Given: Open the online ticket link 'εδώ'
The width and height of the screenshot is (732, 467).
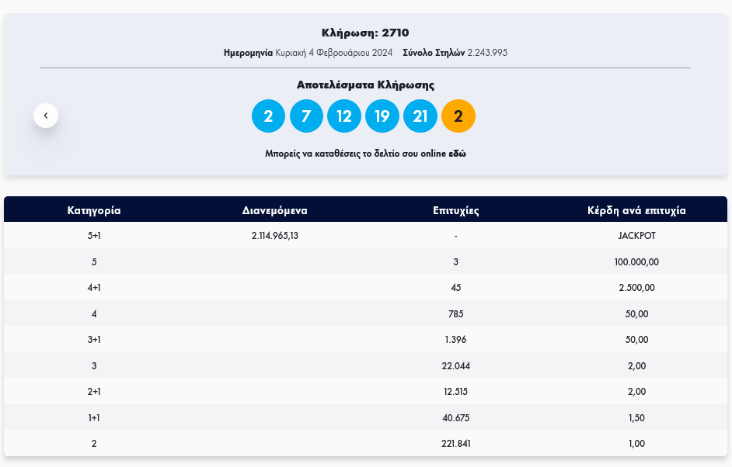Looking at the screenshot, I should point(457,154).
